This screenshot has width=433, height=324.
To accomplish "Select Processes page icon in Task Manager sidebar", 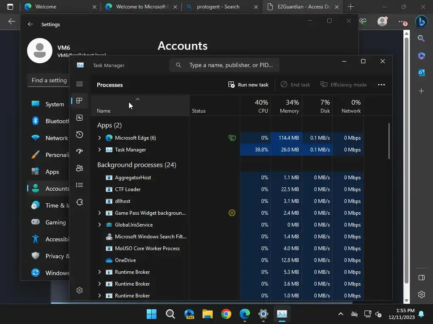I will [x=79, y=101].
